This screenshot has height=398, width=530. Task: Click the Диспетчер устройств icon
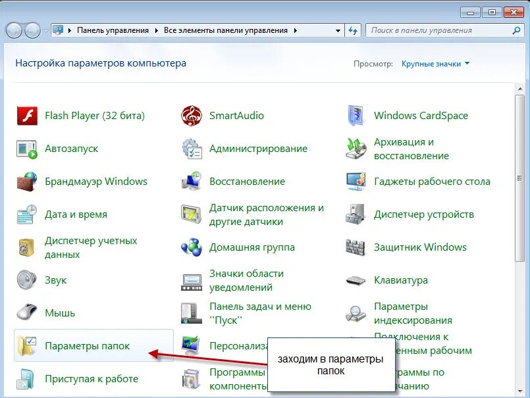[x=356, y=214]
